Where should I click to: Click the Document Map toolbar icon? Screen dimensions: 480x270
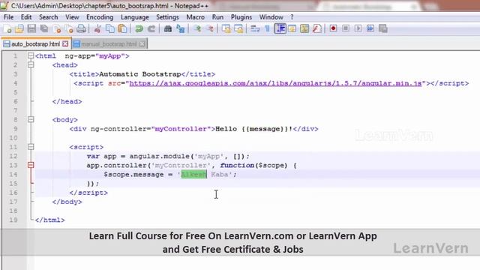[x=304, y=28]
